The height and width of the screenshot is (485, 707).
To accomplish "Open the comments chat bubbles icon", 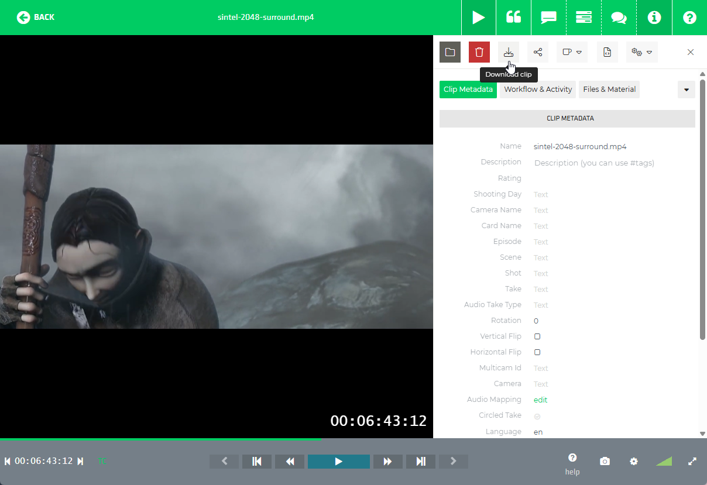I will (x=619, y=18).
